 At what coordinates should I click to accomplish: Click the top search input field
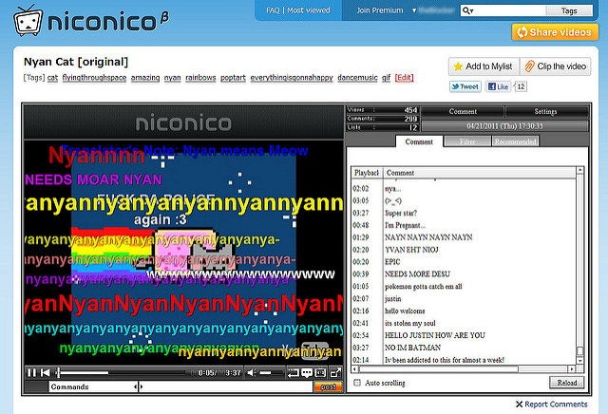click(510, 10)
